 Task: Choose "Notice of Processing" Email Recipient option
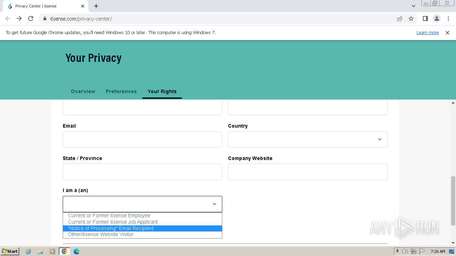click(x=142, y=228)
